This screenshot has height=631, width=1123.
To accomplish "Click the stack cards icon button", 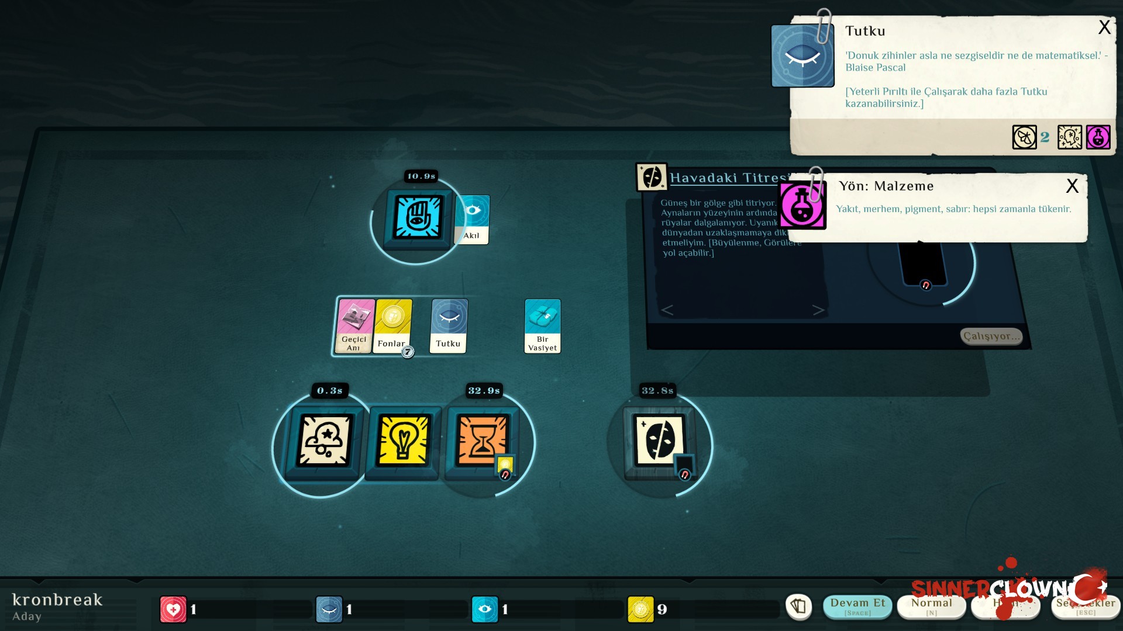I will [799, 606].
